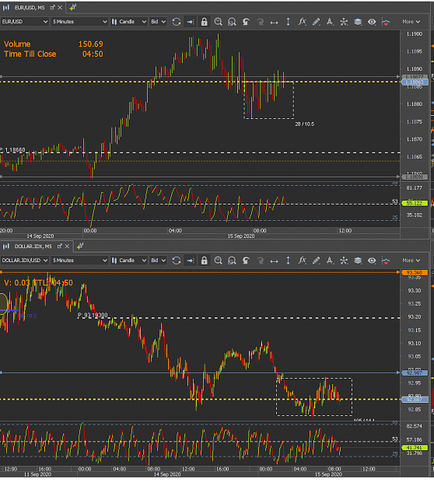The image size is (434, 486).
Task: Expand More menu on DOLLAR.IDX toolbar
Action: 411,260
